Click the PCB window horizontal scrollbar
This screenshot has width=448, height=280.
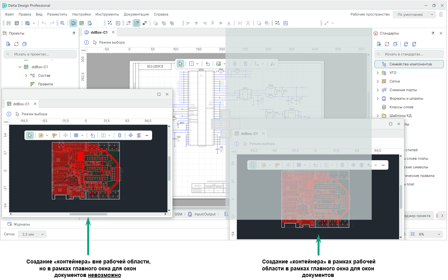88,214
